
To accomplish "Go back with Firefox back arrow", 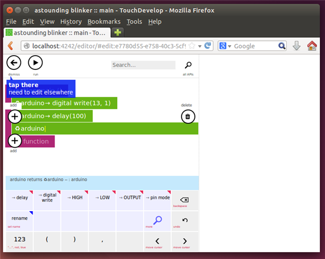I will tap(11, 46).
